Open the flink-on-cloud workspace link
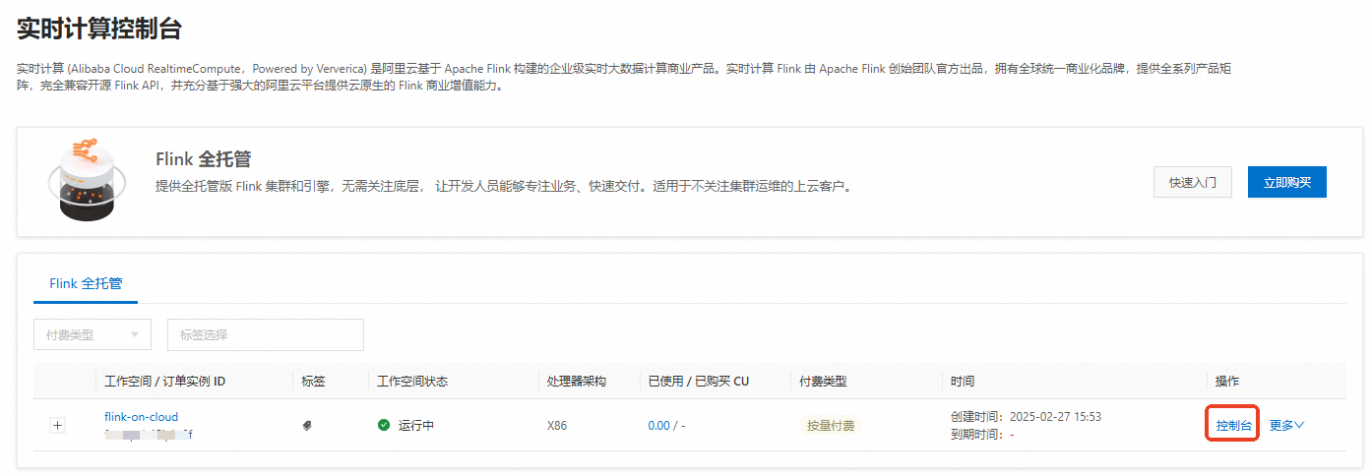This screenshot has width=1372, height=476. [142, 417]
